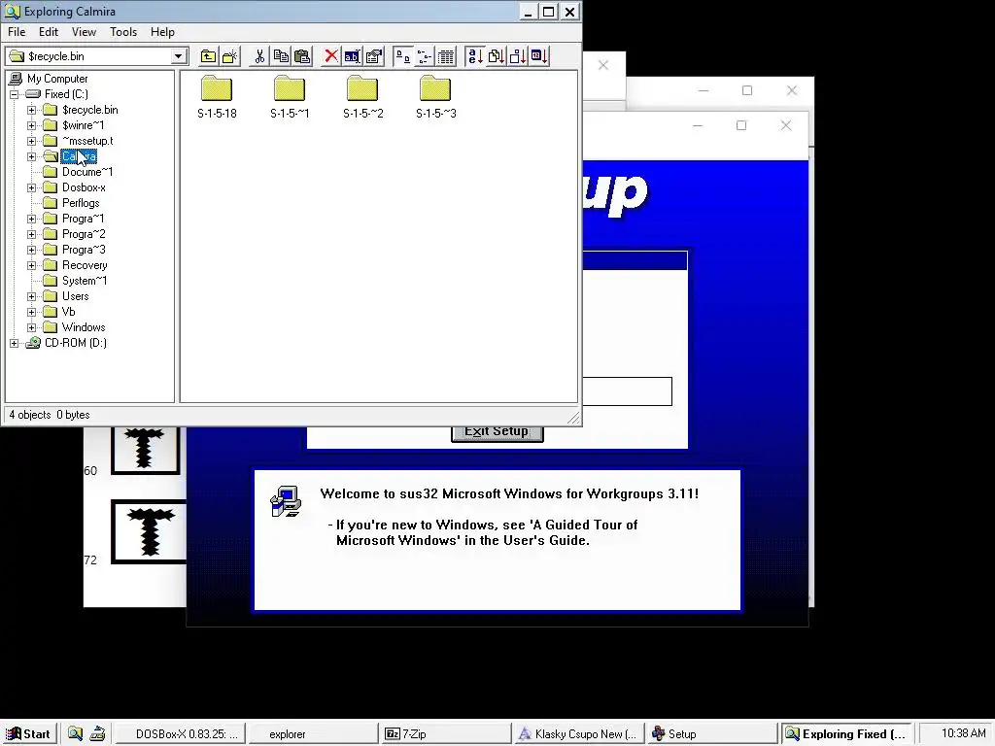Select the Users folder label in tree
995x746 pixels.
(x=75, y=296)
